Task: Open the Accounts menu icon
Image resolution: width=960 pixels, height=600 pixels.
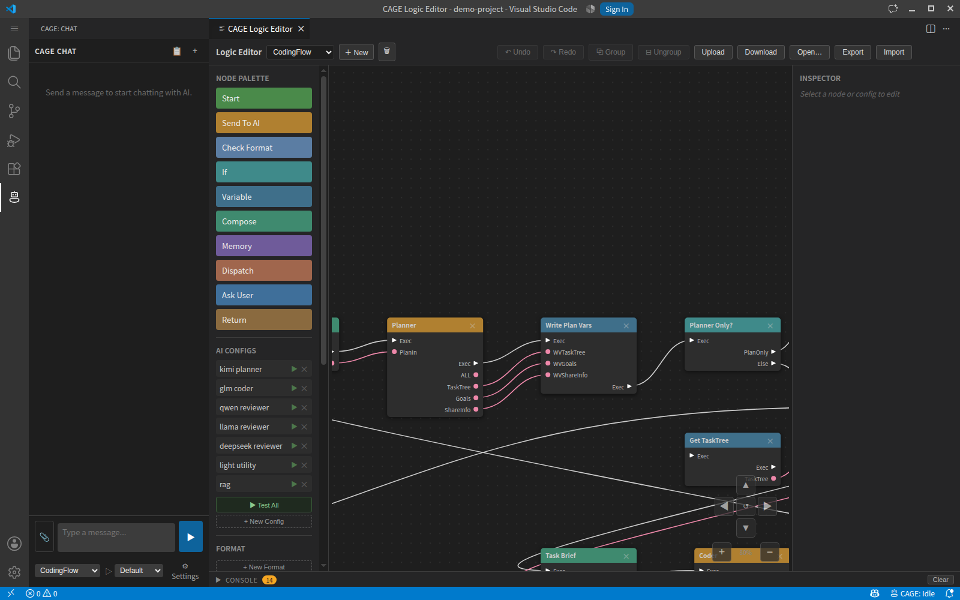Action: pos(14,544)
